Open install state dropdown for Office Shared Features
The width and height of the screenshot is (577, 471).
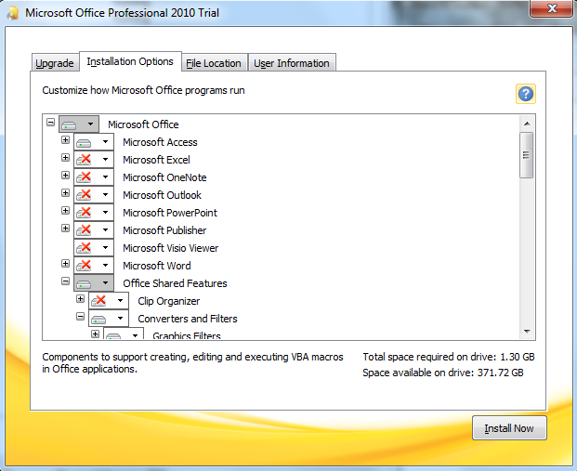pyautogui.click(x=94, y=283)
